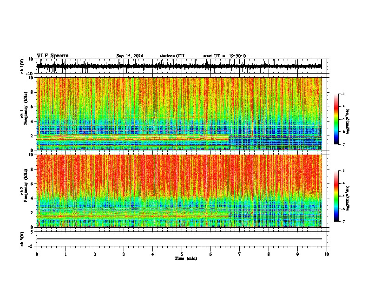The image size is (368, 285).
Task: Click '-3' tick on ch.2 colorbar
Action: [342, 171]
